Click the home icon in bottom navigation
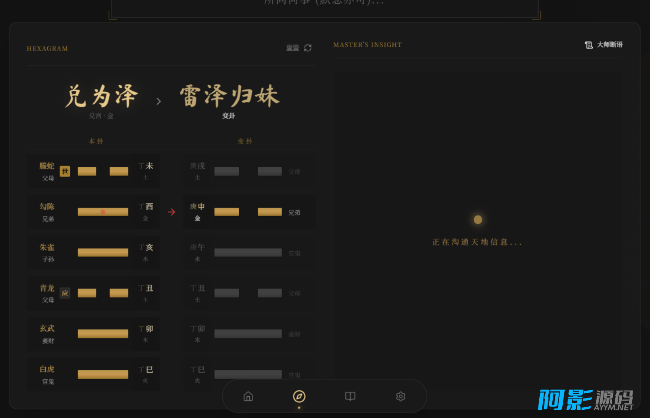The image size is (650, 418). coord(248,396)
